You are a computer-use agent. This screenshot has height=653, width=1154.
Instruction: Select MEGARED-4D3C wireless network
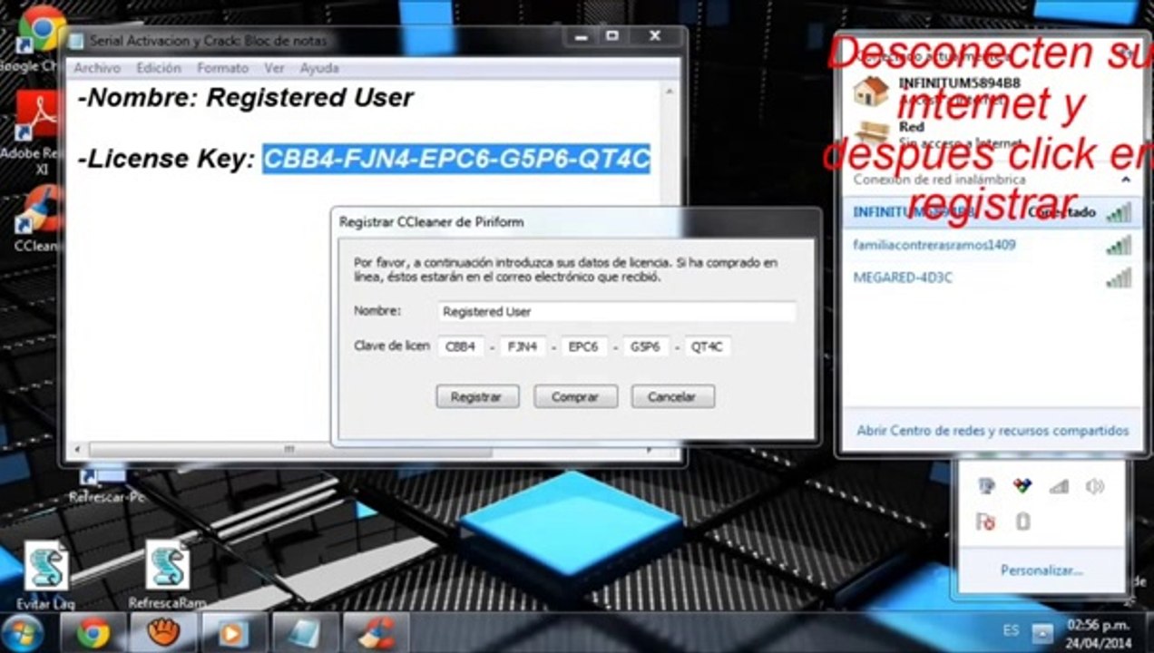click(x=992, y=278)
